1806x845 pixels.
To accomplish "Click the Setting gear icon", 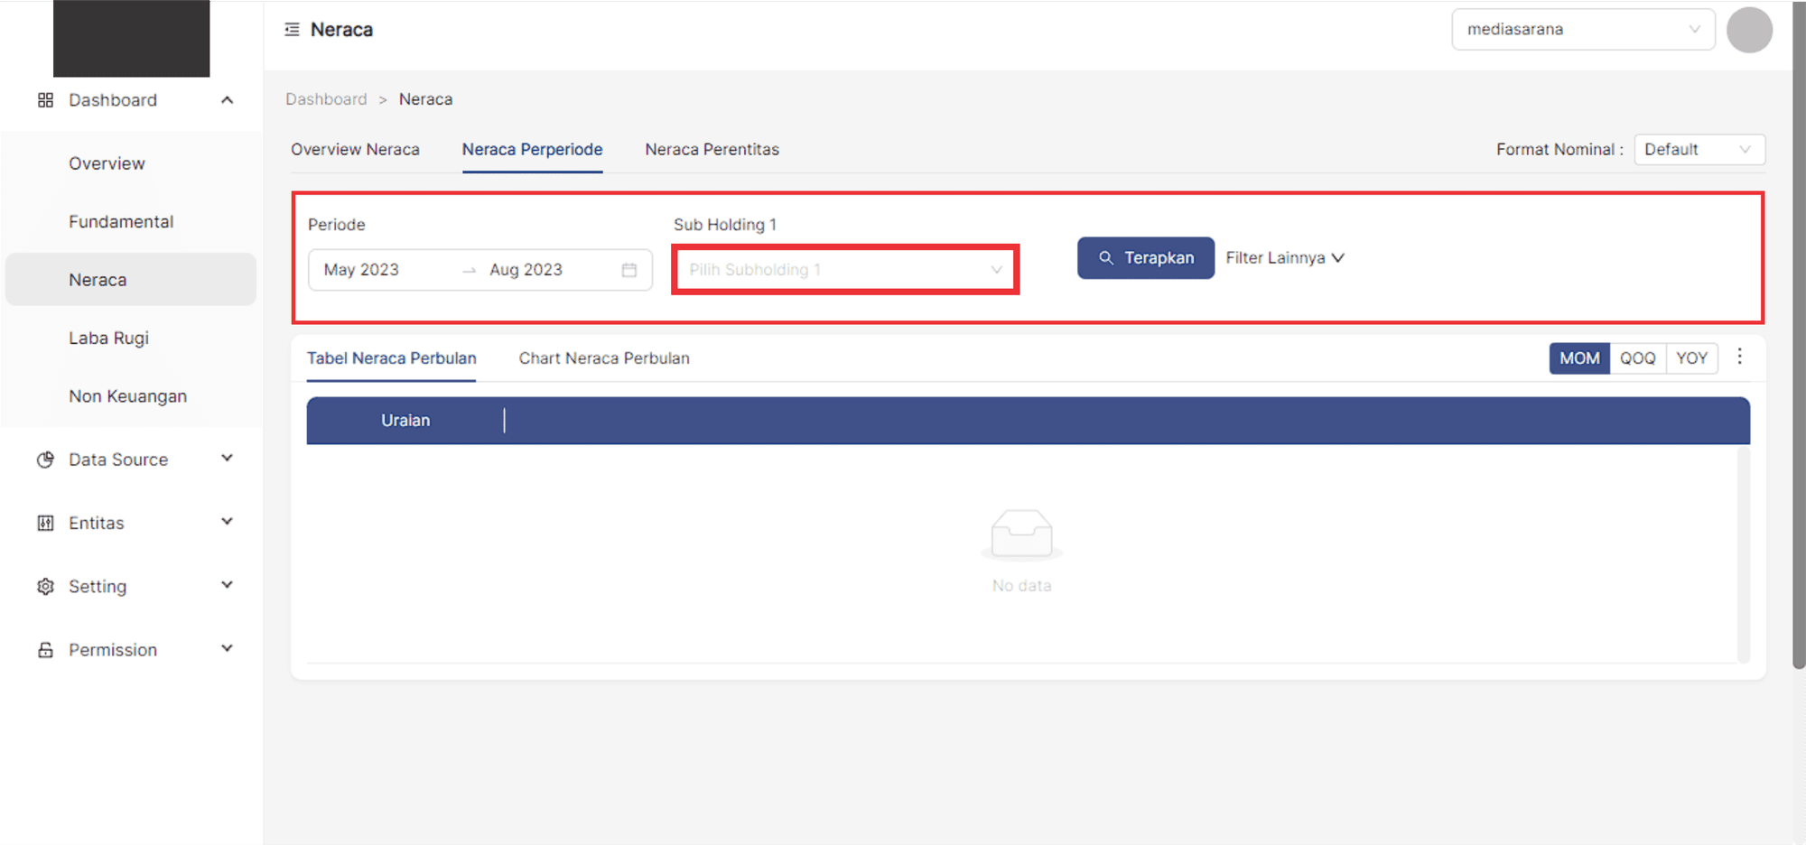I will [45, 587].
